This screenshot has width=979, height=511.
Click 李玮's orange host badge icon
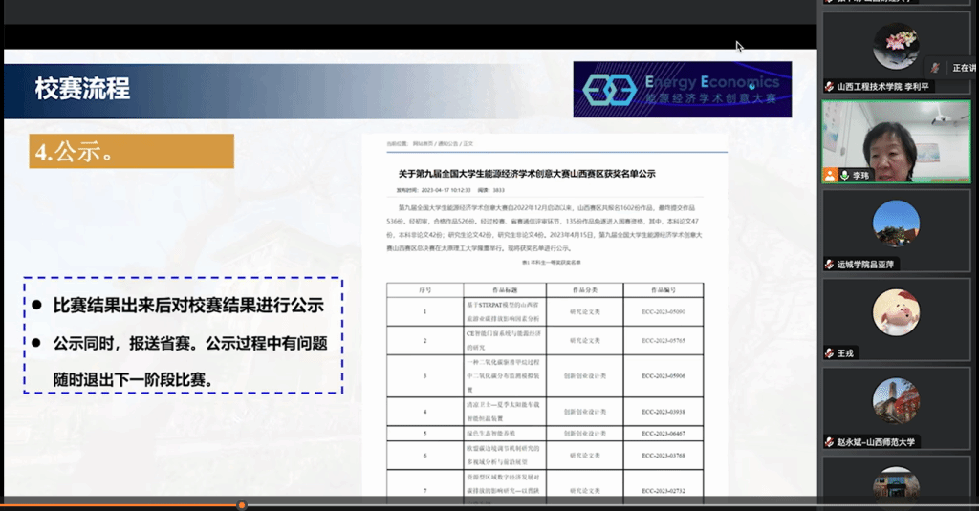point(830,175)
